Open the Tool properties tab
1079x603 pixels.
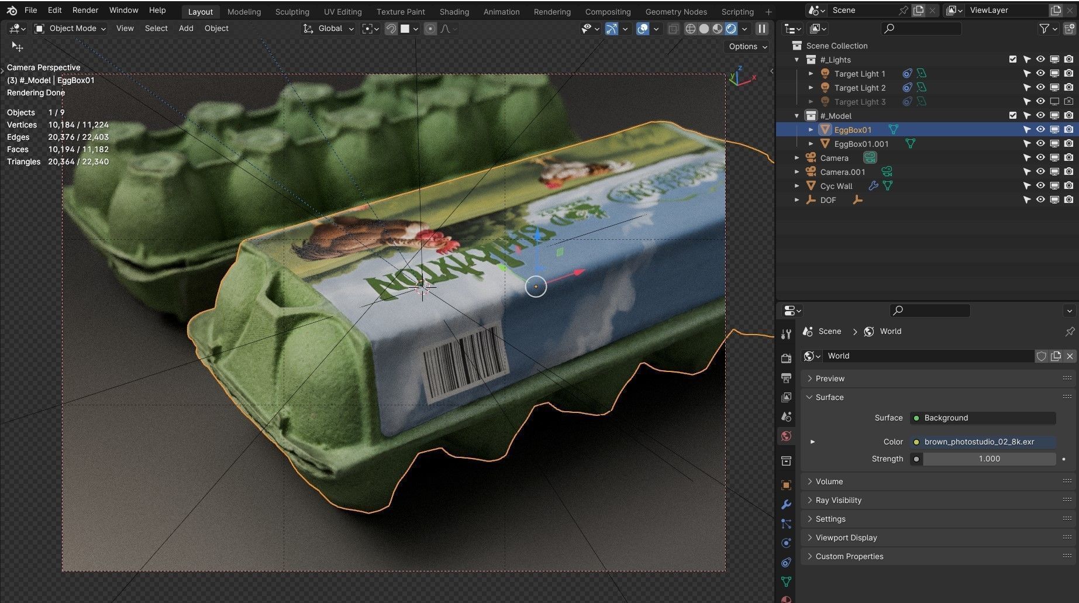click(786, 334)
